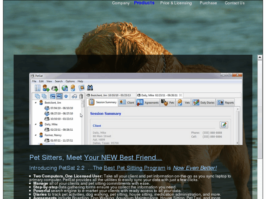
Task: Collapse the Daily, Mike tree node
Action: (35, 124)
